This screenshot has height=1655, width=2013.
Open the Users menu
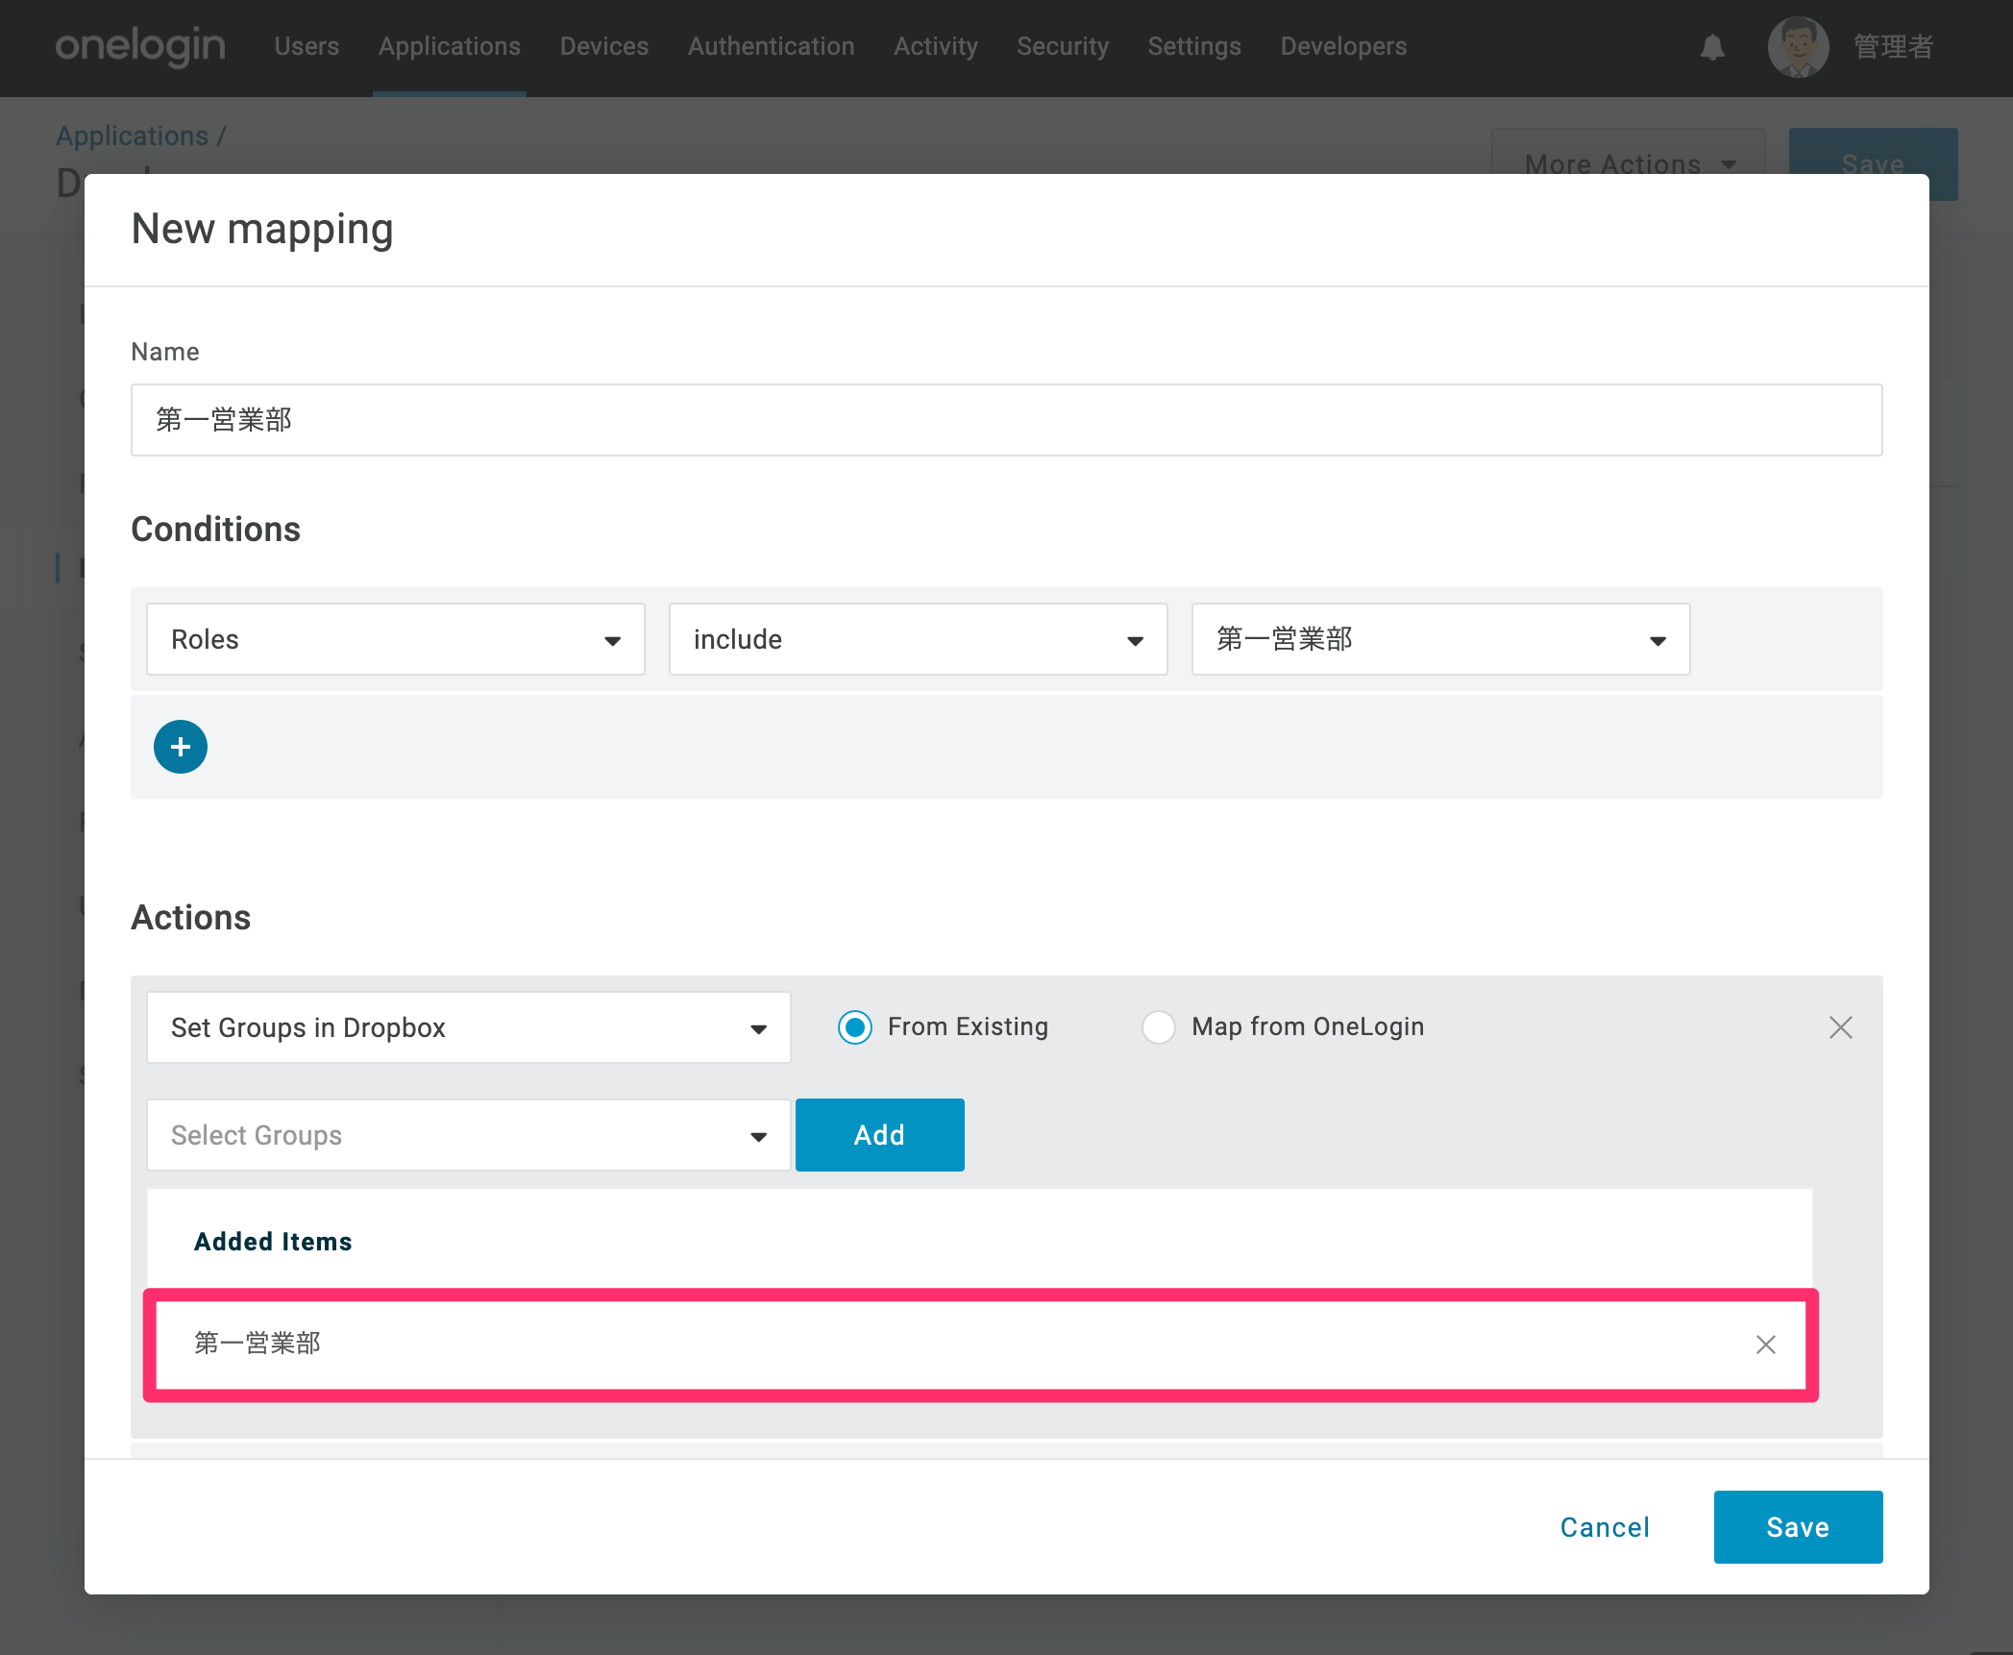coord(307,46)
